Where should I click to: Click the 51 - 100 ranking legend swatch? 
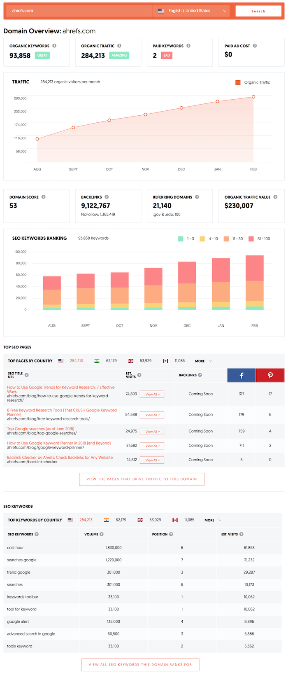click(x=251, y=238)
